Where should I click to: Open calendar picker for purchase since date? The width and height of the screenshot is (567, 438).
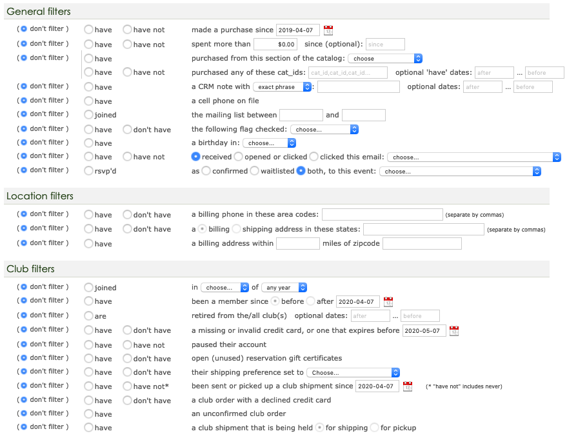(328, 30)
